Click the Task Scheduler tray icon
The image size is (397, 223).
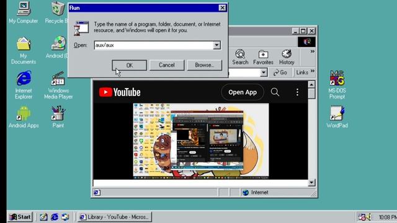point(362,217)
